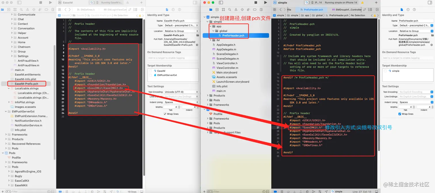Run the simple project with the Play button
The height and width of the screenshot is (193, 435).
(x=265, y=3)
